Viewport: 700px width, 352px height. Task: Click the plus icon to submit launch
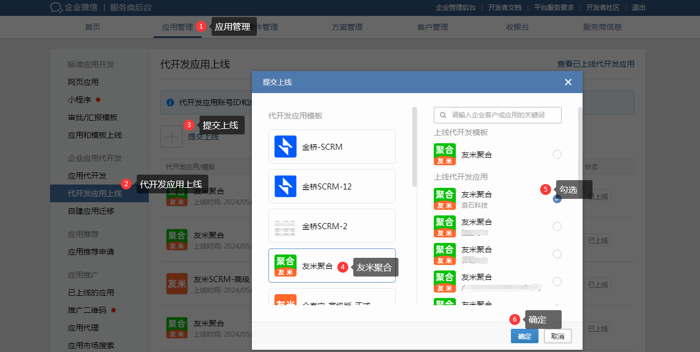click(x=171, y=137)
